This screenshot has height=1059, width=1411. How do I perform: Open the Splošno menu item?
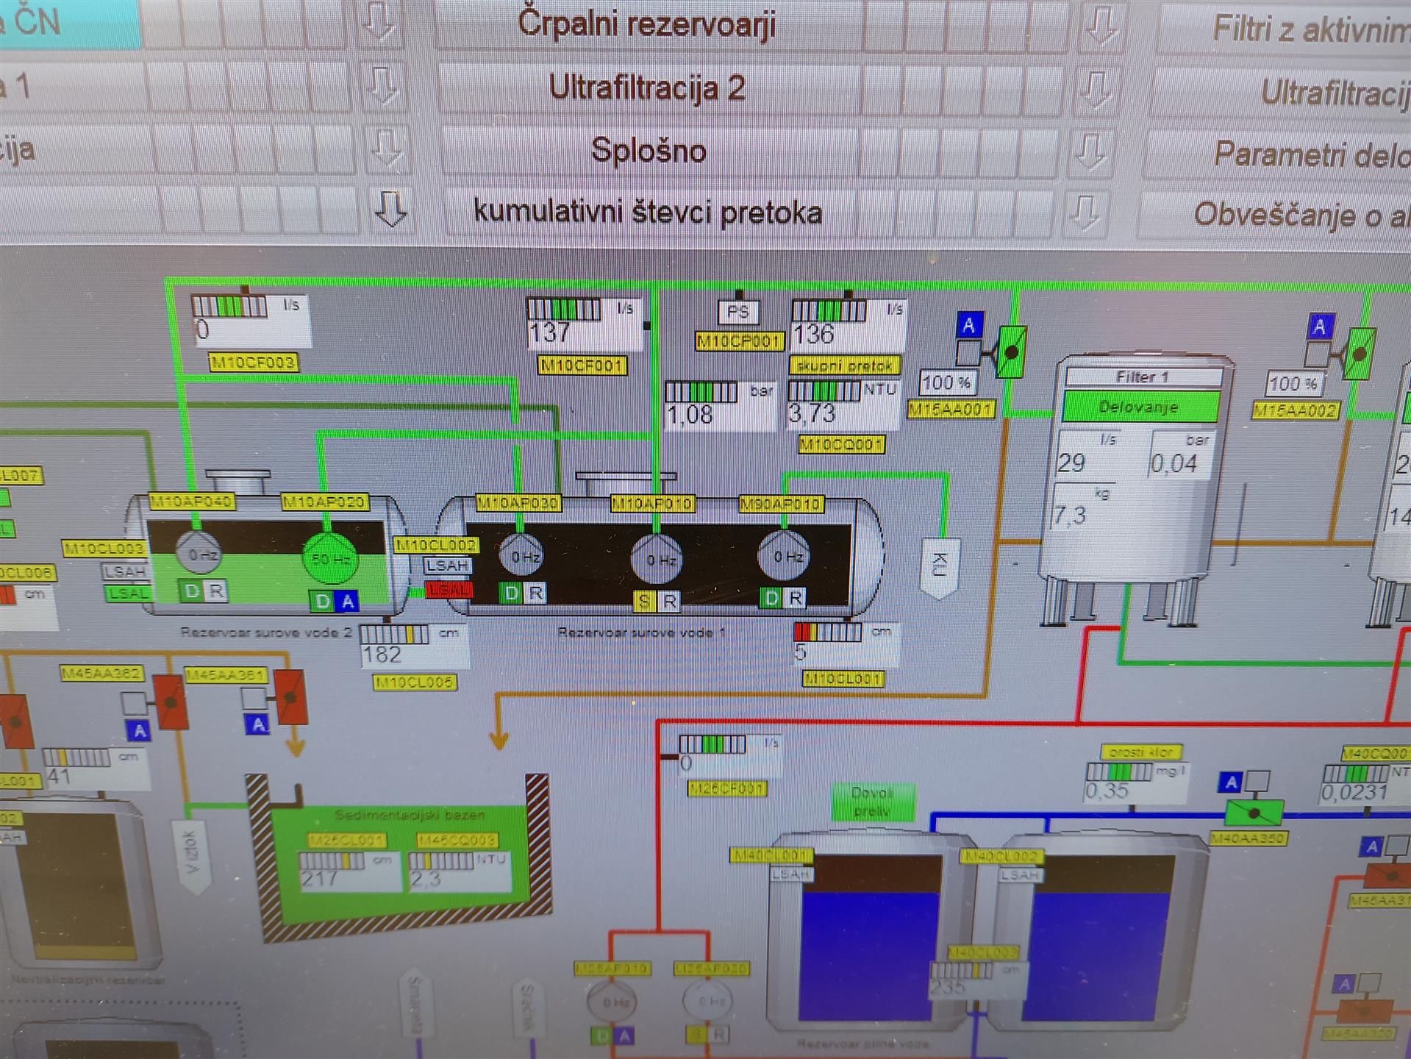[x=648, y=151]
